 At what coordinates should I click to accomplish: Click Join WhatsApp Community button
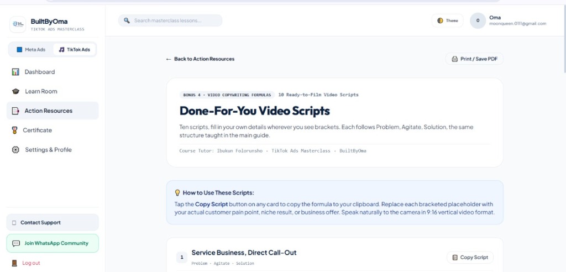(x=53, y=243)
